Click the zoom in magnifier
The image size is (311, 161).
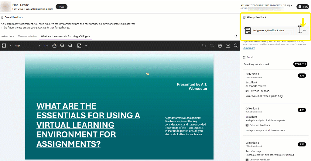70,45
